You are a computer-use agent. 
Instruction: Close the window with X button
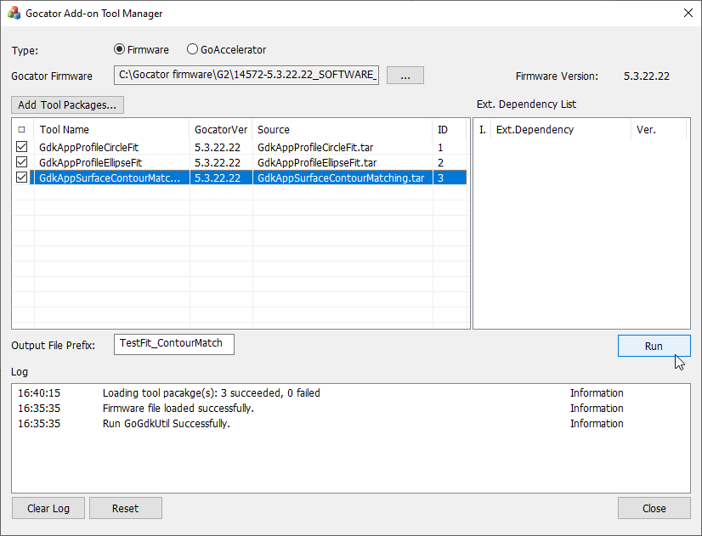point(688,13)
